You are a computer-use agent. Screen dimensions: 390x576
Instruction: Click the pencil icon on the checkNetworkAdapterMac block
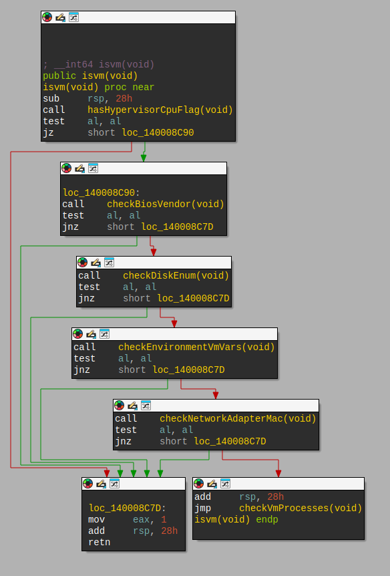133,405
